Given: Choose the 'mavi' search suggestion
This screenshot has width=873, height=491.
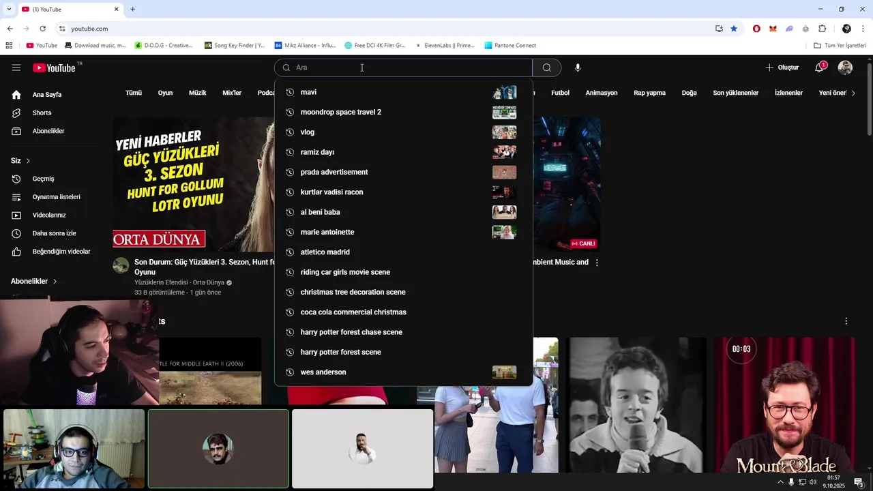Looking at the screenshot, I should point(403,92).
